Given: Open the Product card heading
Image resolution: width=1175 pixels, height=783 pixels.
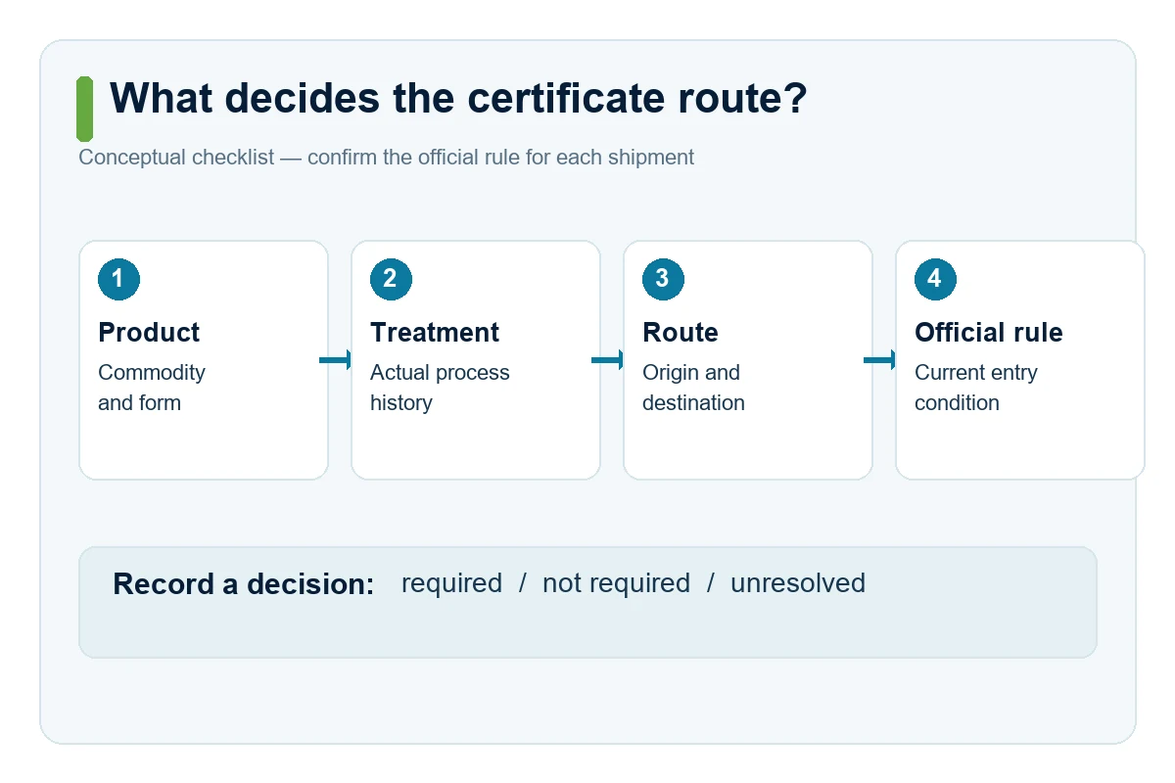Looking at the screenshot, I should 149,333.
